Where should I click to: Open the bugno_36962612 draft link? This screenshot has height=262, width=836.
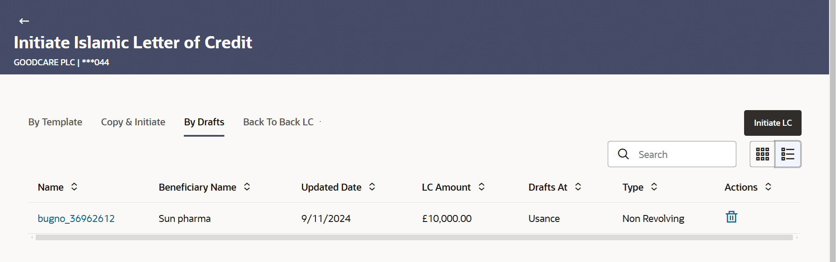76,218
